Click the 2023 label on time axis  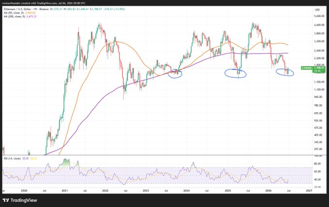click(x=146, y=191)
